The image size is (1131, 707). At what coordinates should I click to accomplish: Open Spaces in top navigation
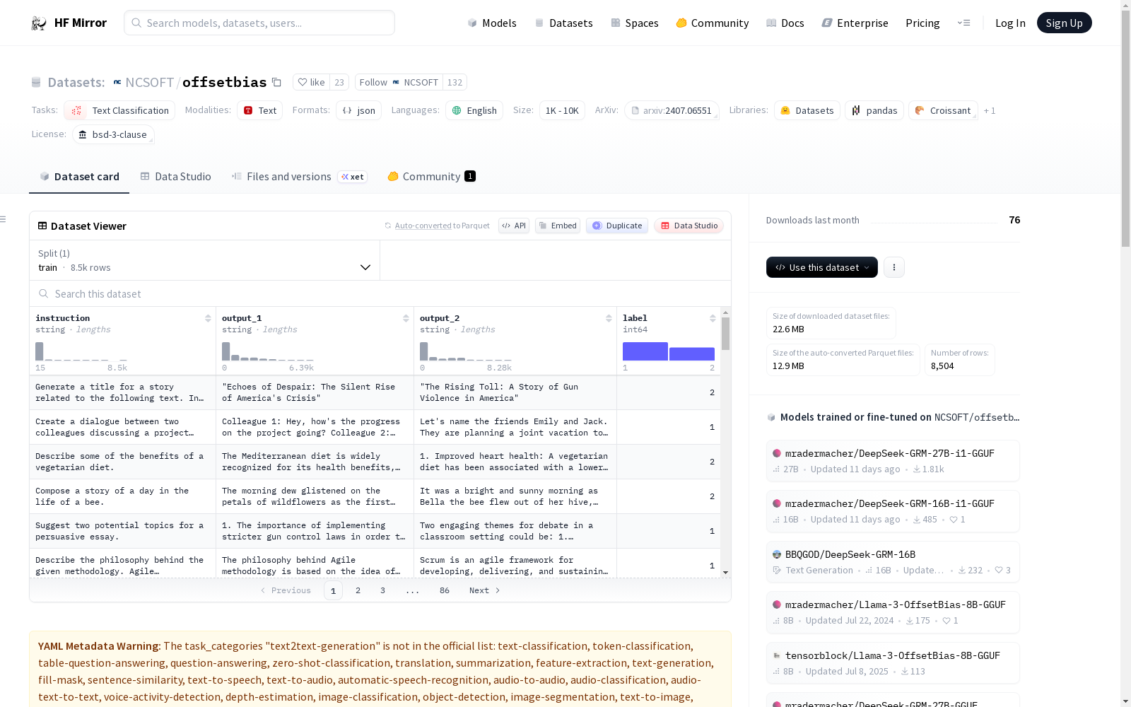[634, 23]
